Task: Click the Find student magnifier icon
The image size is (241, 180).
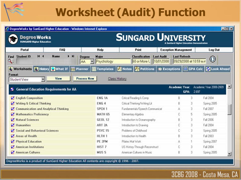Action: coord(11,61)
